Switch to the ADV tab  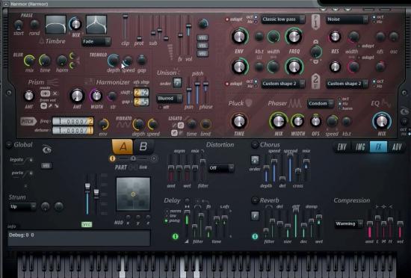pos(397,147)
